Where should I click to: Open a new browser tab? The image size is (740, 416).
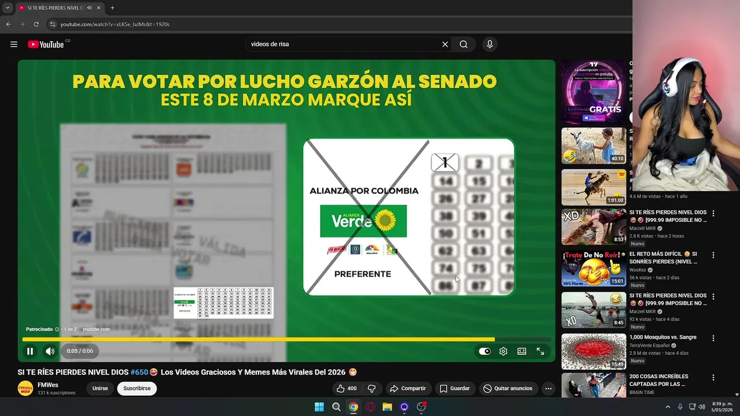tap(112, 8)
